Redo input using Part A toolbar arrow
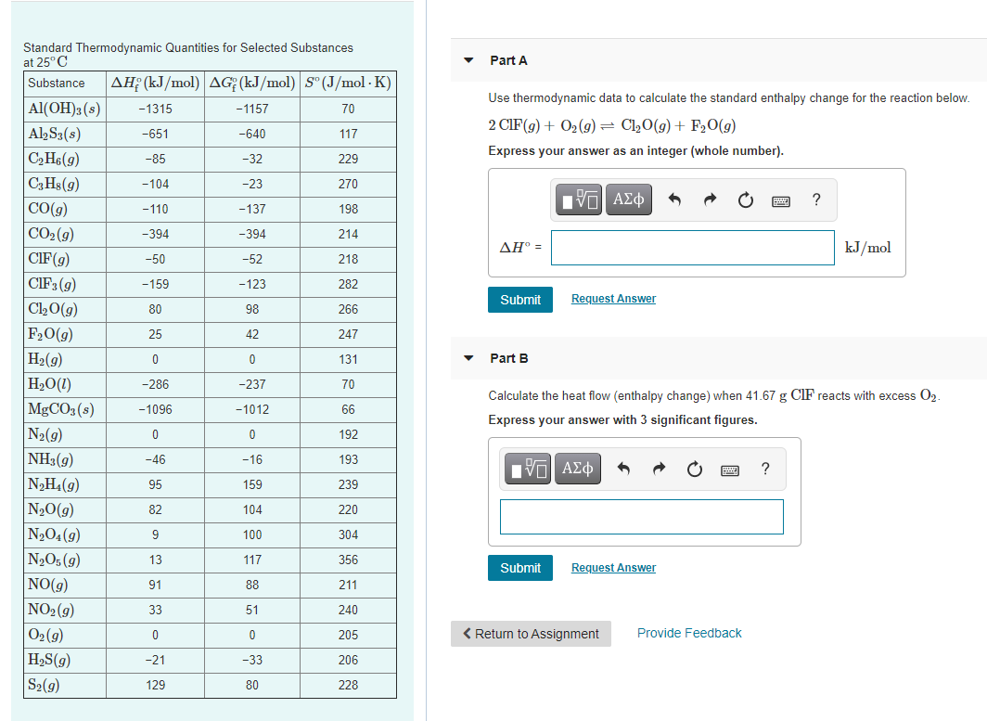987x721 pixels. pyautogui.click(x=708, y=200)
